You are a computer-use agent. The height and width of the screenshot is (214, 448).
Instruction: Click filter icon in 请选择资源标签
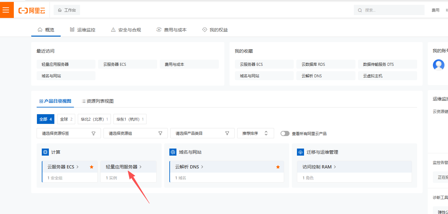[x=94, y=133]
